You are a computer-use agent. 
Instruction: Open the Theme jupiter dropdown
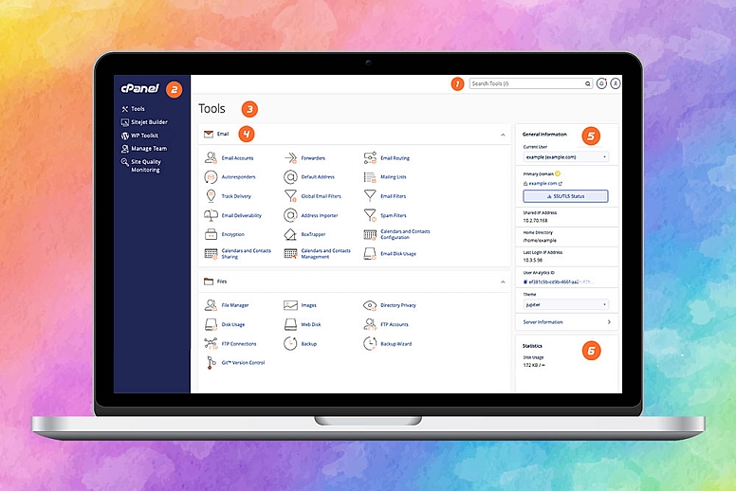565,304
